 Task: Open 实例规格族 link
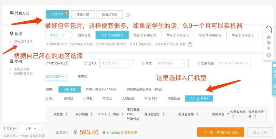coord(22,69)
